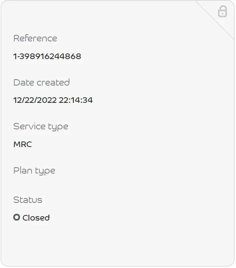Click the 12/22/2022 date value
Viewport: 236px width, 268px height.
(35, 100)
